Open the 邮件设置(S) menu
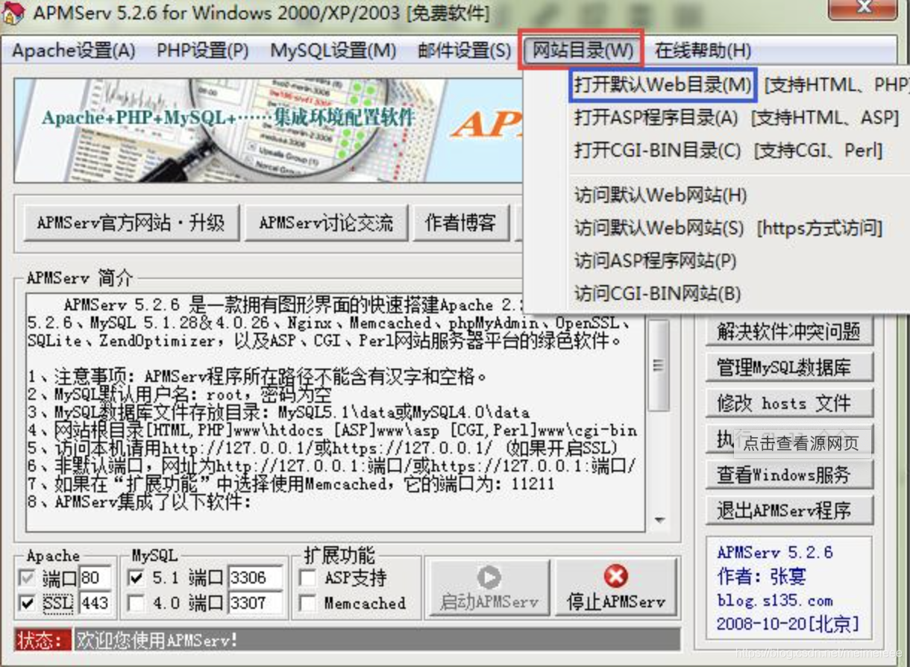The width and height of the screenshot is (910, 667). pos(464,51)
